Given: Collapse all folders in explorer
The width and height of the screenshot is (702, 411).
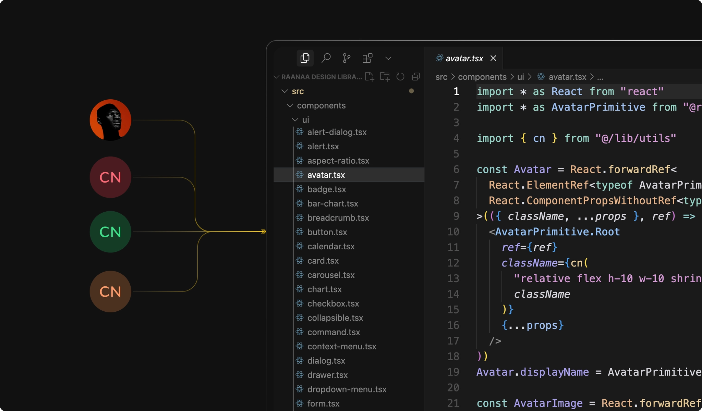Looking at the screenshot, I should (x=416, y=77).
